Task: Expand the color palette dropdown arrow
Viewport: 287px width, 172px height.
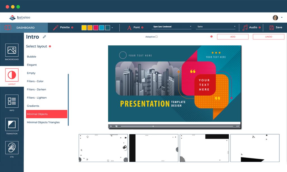Action: click(112, 28)
